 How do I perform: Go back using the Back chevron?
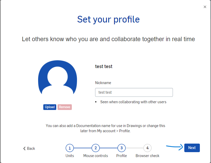(29, 149)
